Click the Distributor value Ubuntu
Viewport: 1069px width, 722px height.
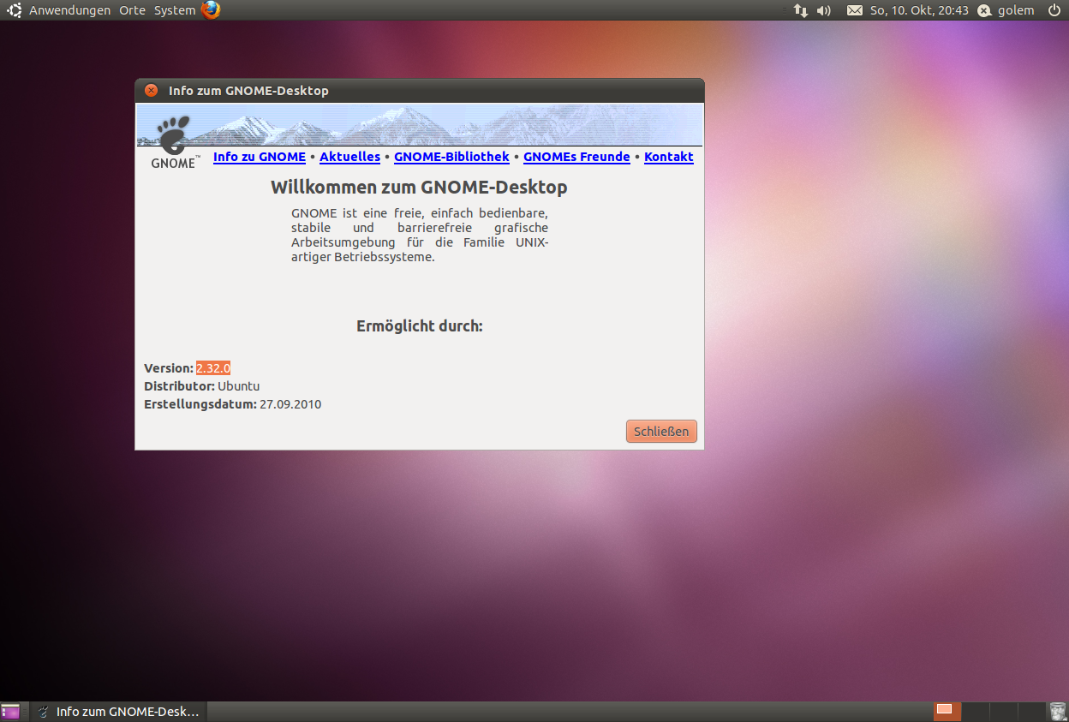point(238,386)
